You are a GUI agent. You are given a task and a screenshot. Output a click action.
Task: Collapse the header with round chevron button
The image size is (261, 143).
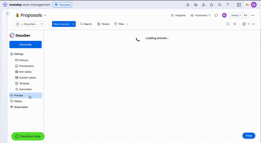253,24
